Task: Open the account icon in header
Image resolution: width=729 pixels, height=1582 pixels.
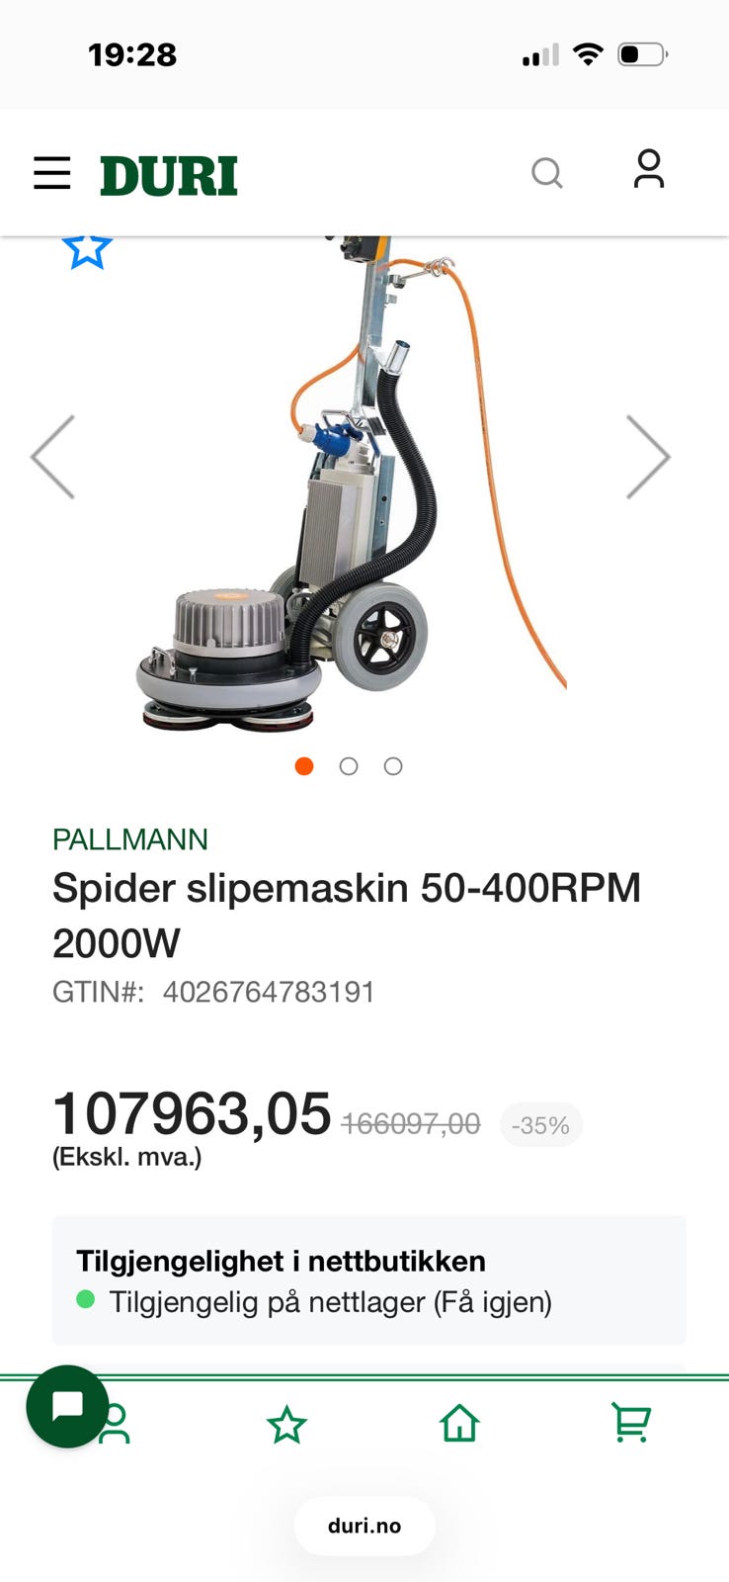Action: coord(648,169)
